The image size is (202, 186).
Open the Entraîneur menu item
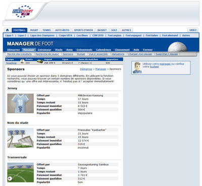tap(44, 50)
